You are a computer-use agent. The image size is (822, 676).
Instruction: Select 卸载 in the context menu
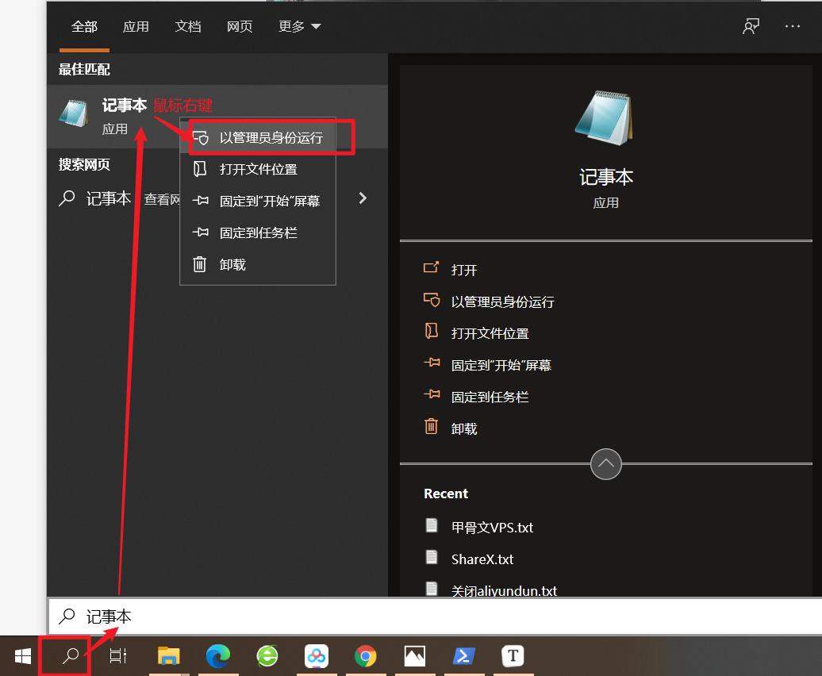(x=232, y=264)
